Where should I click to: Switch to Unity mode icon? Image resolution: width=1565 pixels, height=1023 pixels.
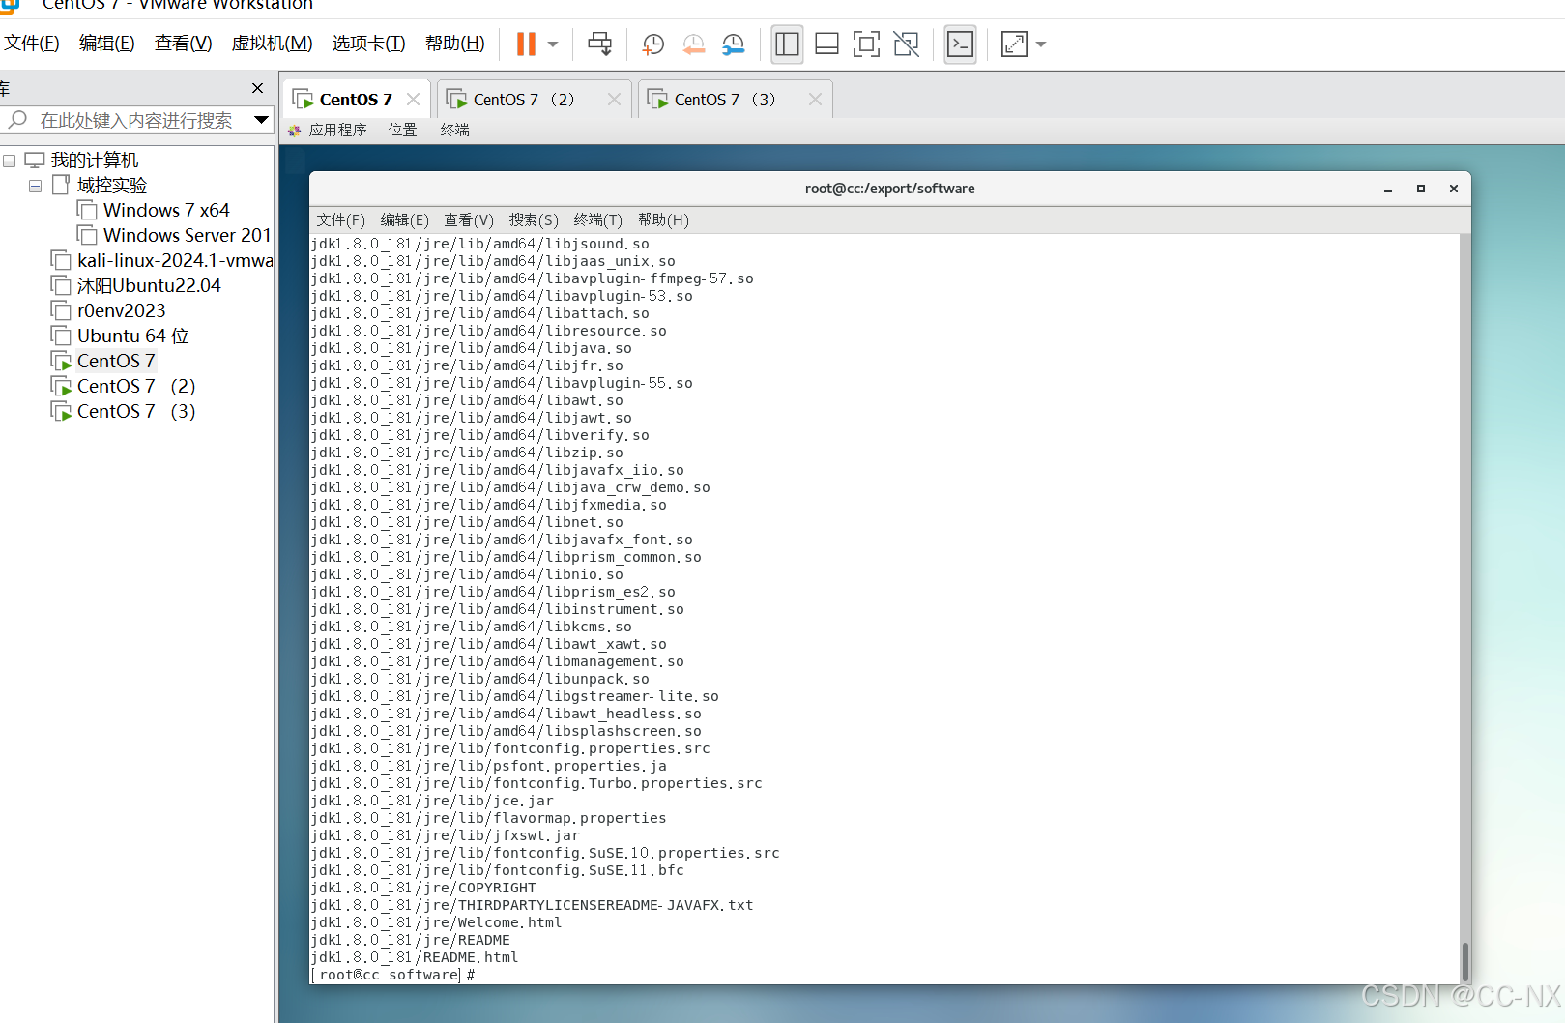[907, 44]
